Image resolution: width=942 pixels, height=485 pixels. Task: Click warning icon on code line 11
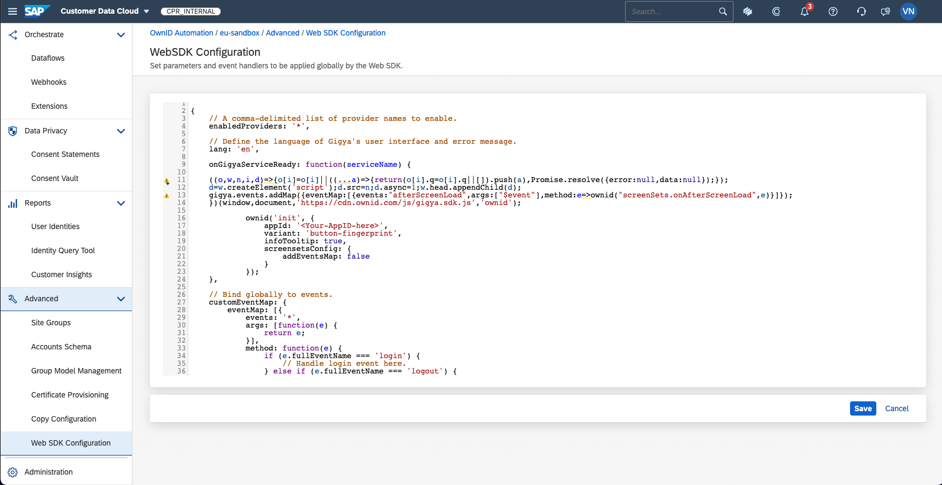point(167,182)
